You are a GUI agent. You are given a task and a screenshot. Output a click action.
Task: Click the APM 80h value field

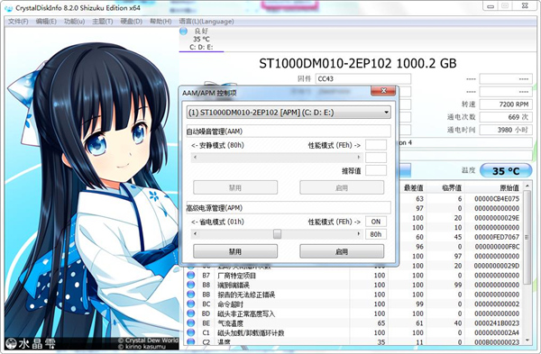(x=376, y=234)
